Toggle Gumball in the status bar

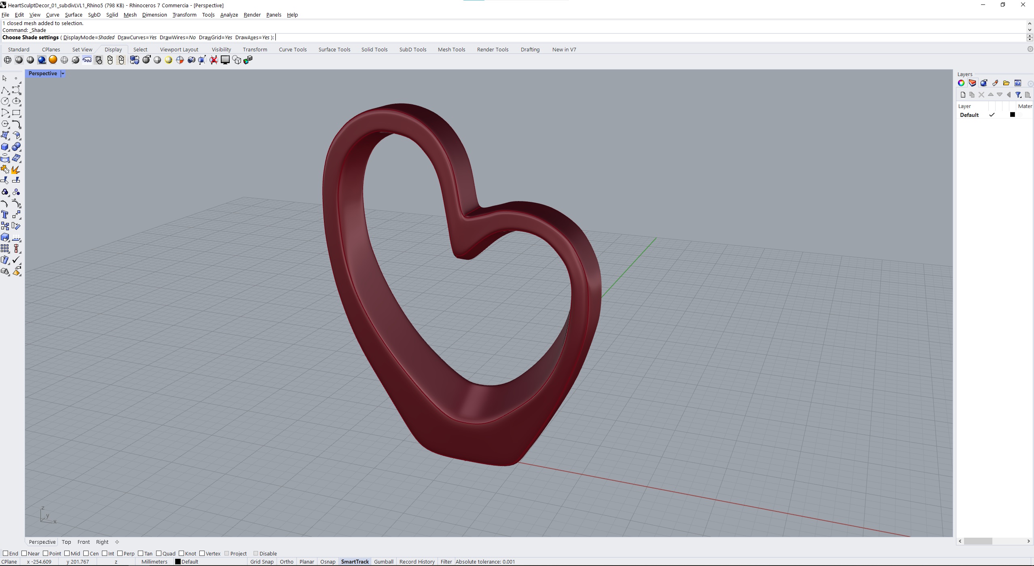click(x=383, y=562)
